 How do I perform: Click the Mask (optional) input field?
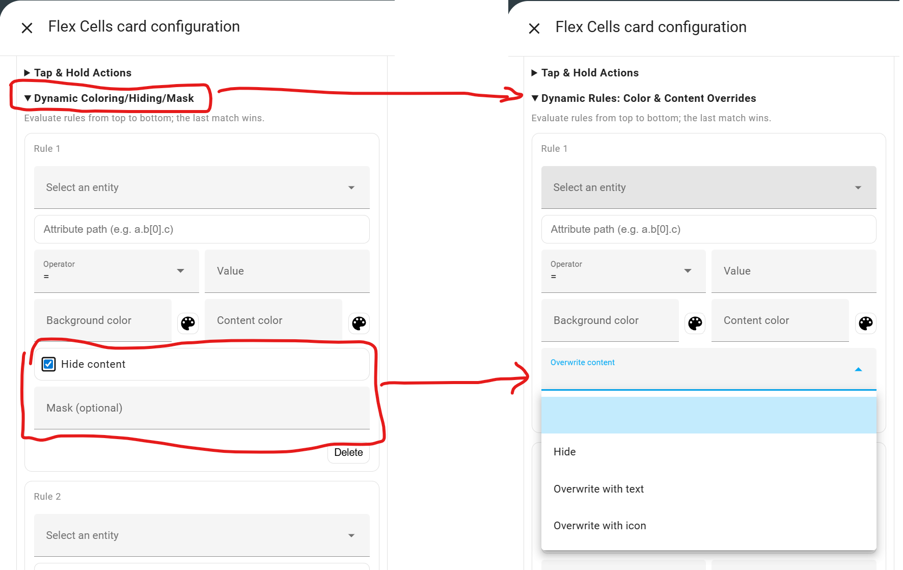201,408
